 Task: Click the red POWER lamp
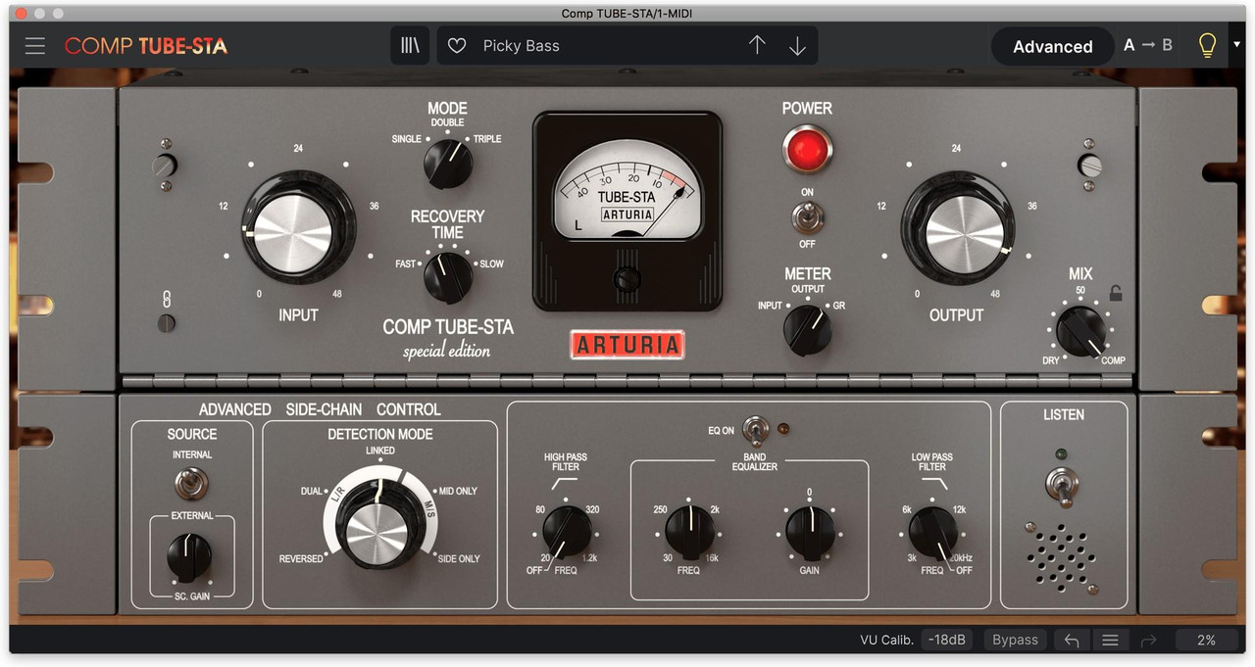(807, 149)
